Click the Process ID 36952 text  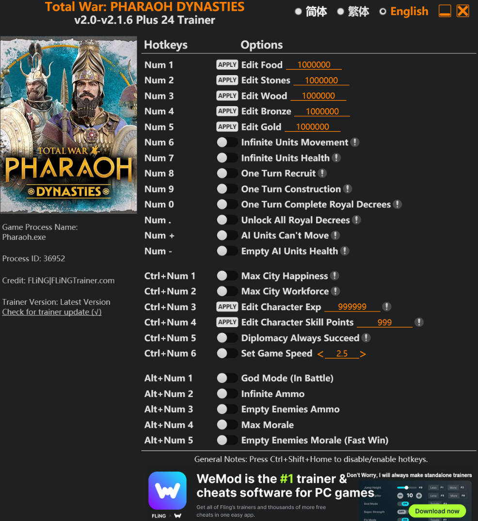pos(33,258)
